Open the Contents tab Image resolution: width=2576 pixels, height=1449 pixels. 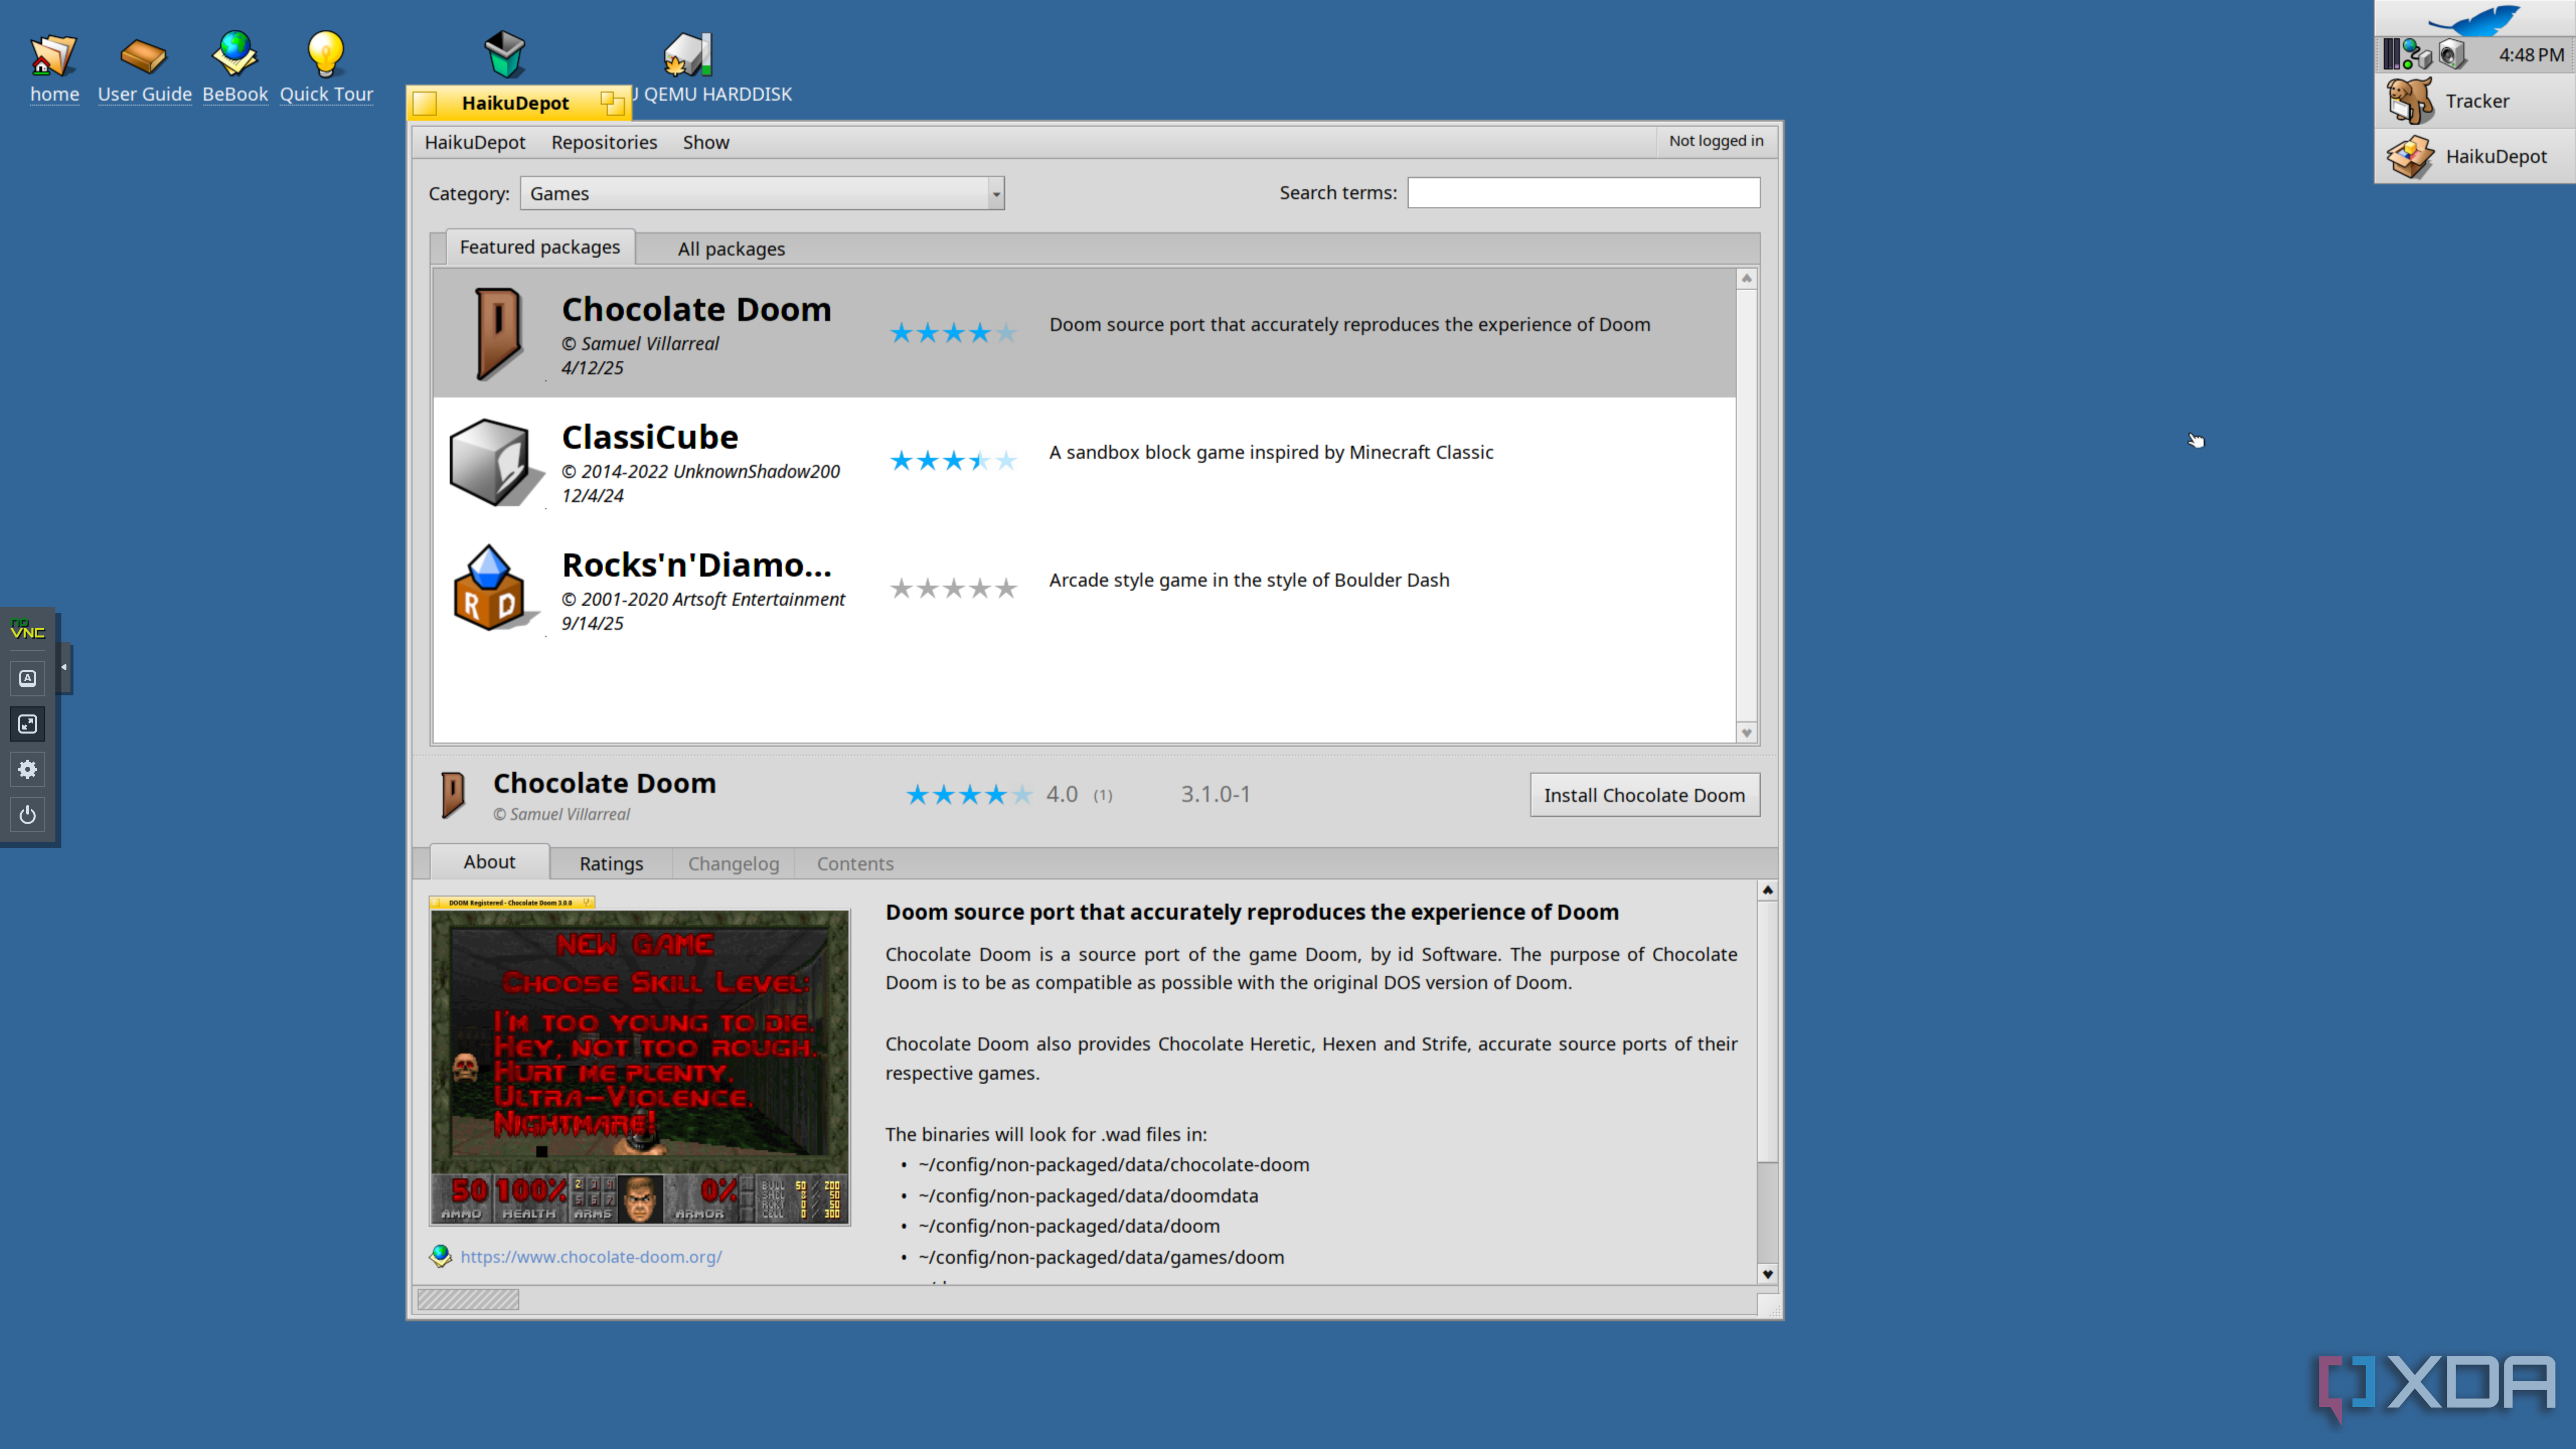(x=855, y=863)
